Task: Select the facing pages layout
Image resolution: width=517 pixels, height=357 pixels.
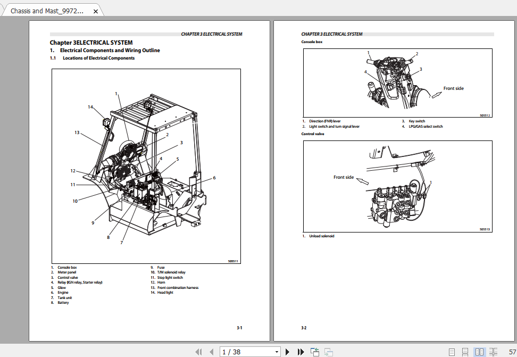Action: (x=480, y=352)
